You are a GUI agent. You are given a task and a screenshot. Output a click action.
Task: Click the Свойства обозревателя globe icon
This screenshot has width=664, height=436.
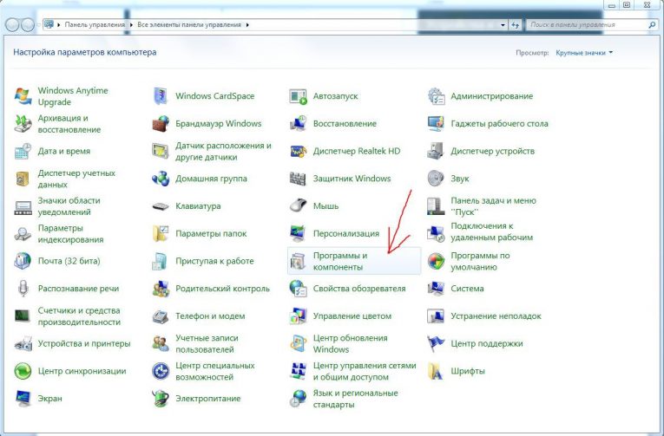click(298, 289)
